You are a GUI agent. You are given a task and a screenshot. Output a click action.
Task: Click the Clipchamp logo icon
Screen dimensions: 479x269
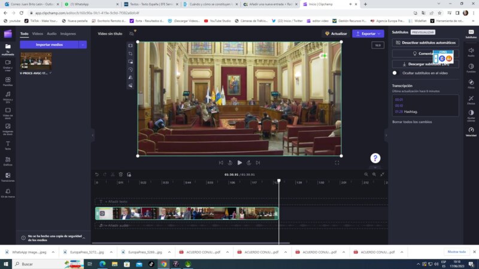pos(8,33)
